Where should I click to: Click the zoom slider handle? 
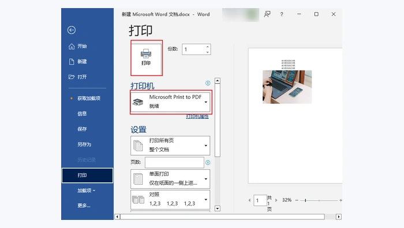(x=305, y=200)
